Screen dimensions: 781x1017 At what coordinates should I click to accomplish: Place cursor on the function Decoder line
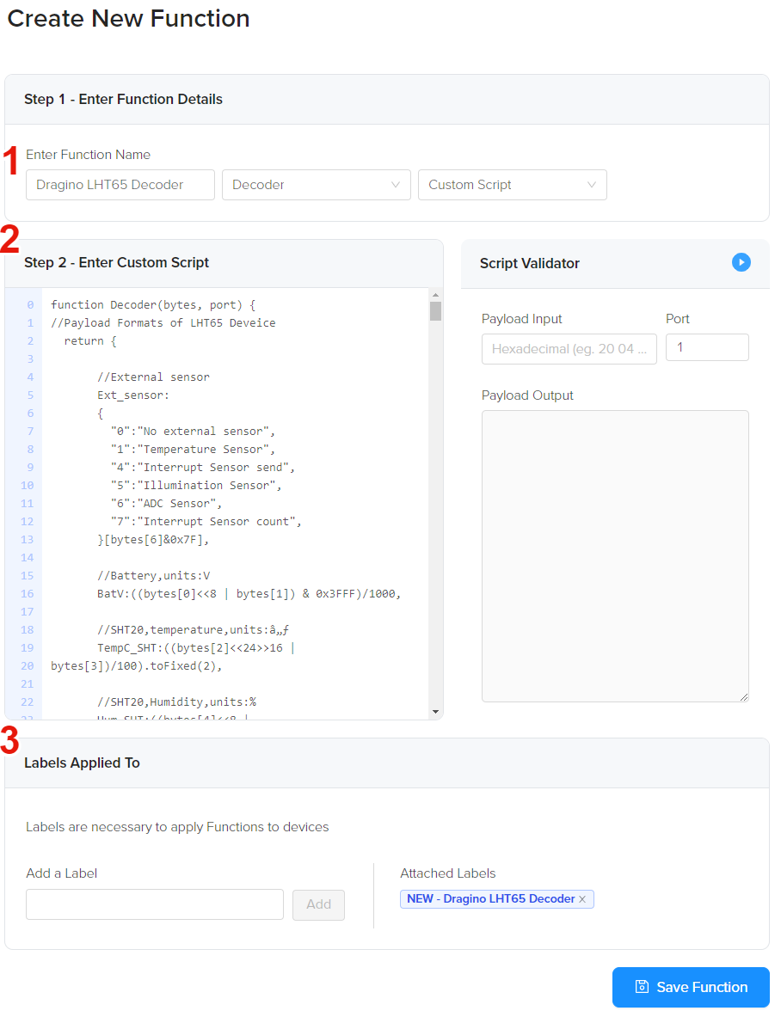pyautogui.click(x=153, y=305)
